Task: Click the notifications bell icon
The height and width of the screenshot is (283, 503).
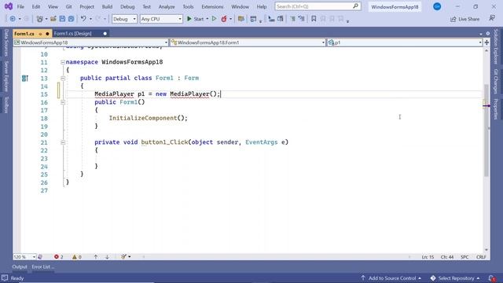Action: pyautogui.click(x=492, y=278)
